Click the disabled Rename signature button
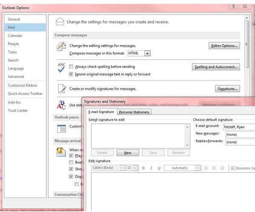255x212 pixels. click(x=178, y=153)
